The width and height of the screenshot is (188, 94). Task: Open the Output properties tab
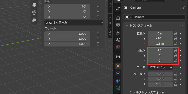(x=118, y=25)
